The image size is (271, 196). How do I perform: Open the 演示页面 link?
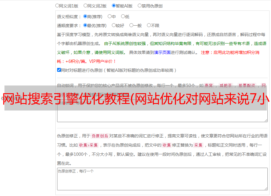pyautogui.click(x=162, y=52)
